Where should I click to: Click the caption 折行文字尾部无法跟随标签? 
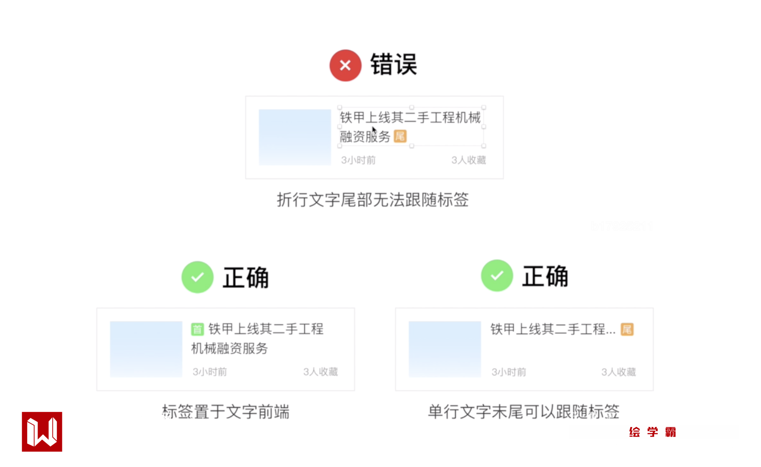click(x=373, y=200)
